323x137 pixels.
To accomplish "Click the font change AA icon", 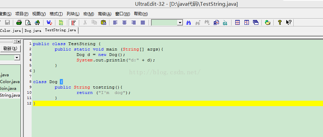I will coord(37,22).
